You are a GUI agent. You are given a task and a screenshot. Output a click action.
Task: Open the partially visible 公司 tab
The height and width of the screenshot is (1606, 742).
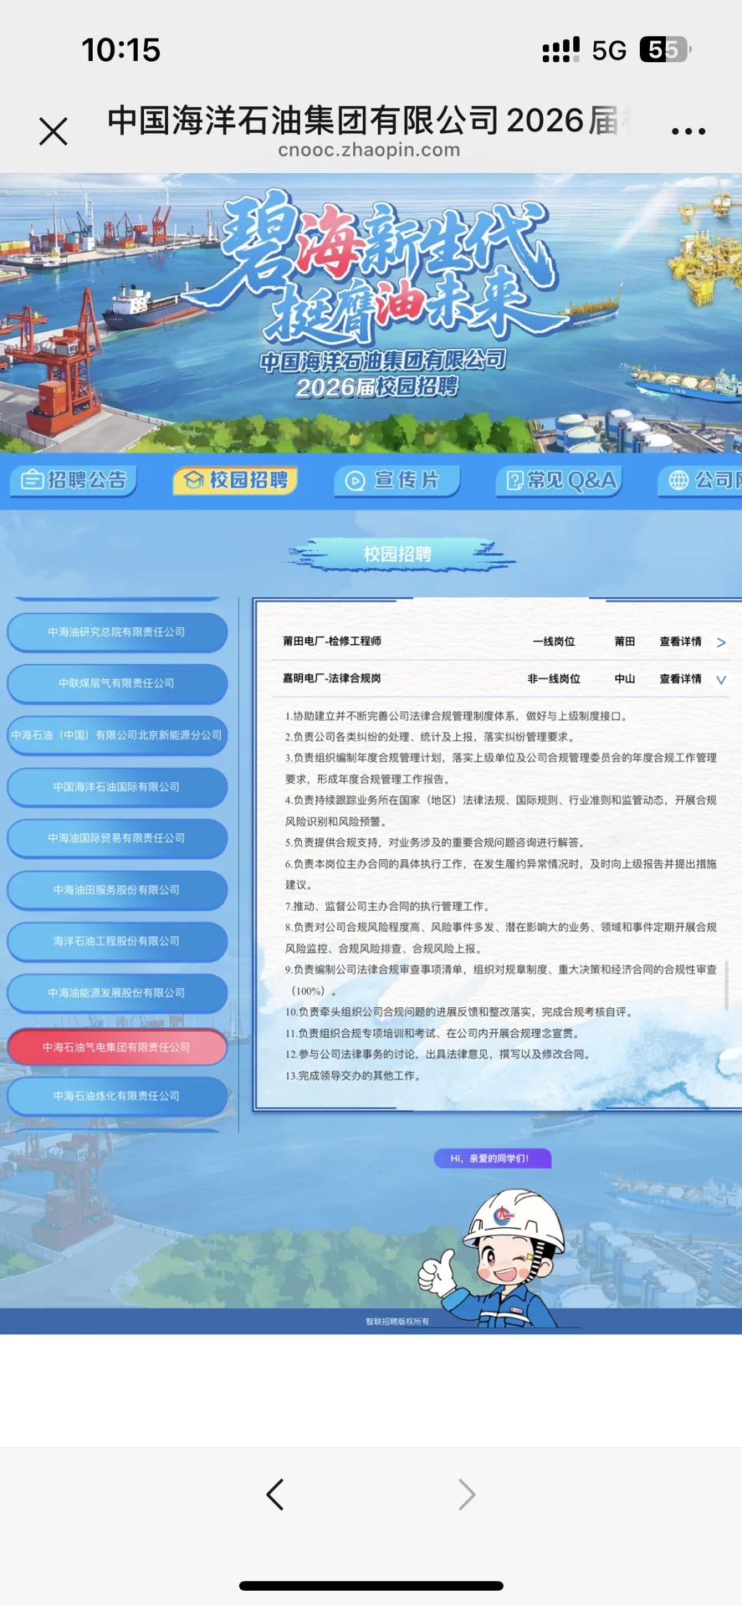pos(700,480)
